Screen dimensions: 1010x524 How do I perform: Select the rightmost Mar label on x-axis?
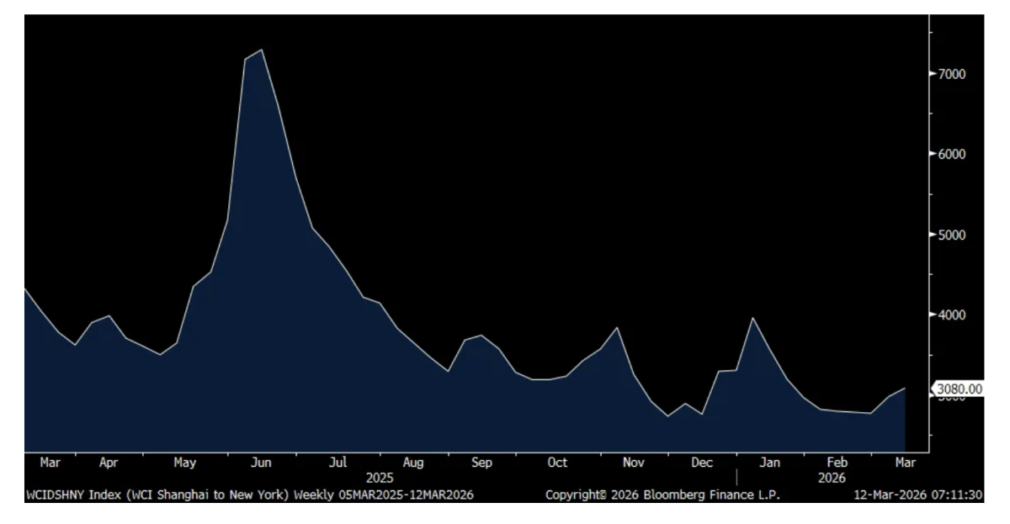905,463
